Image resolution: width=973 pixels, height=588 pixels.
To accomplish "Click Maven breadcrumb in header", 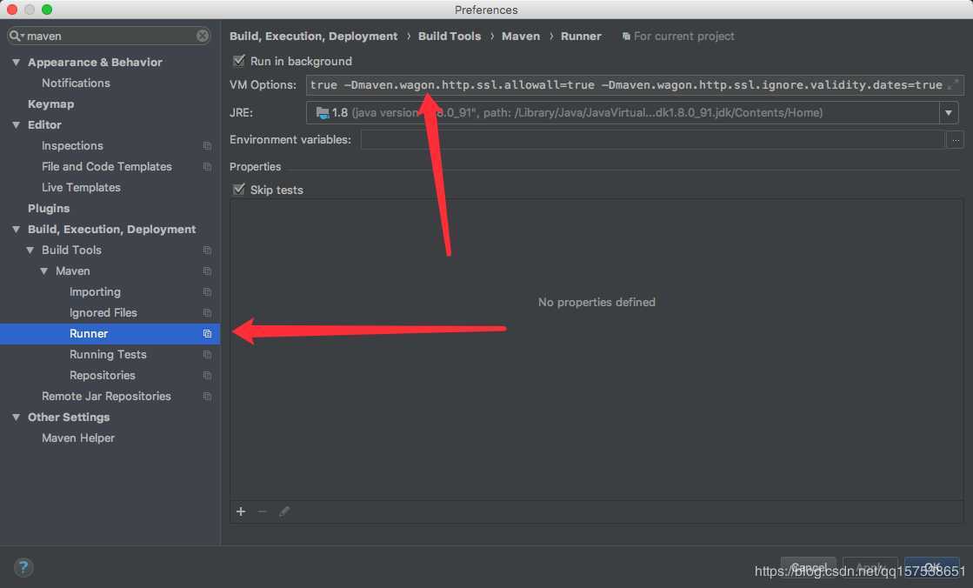I will point(521,36).
